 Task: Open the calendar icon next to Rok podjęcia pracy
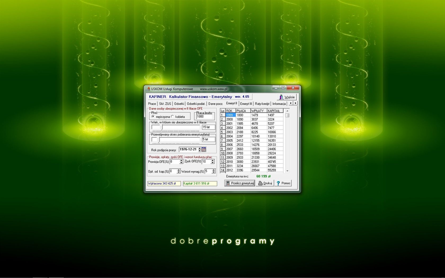pos(204,150)
